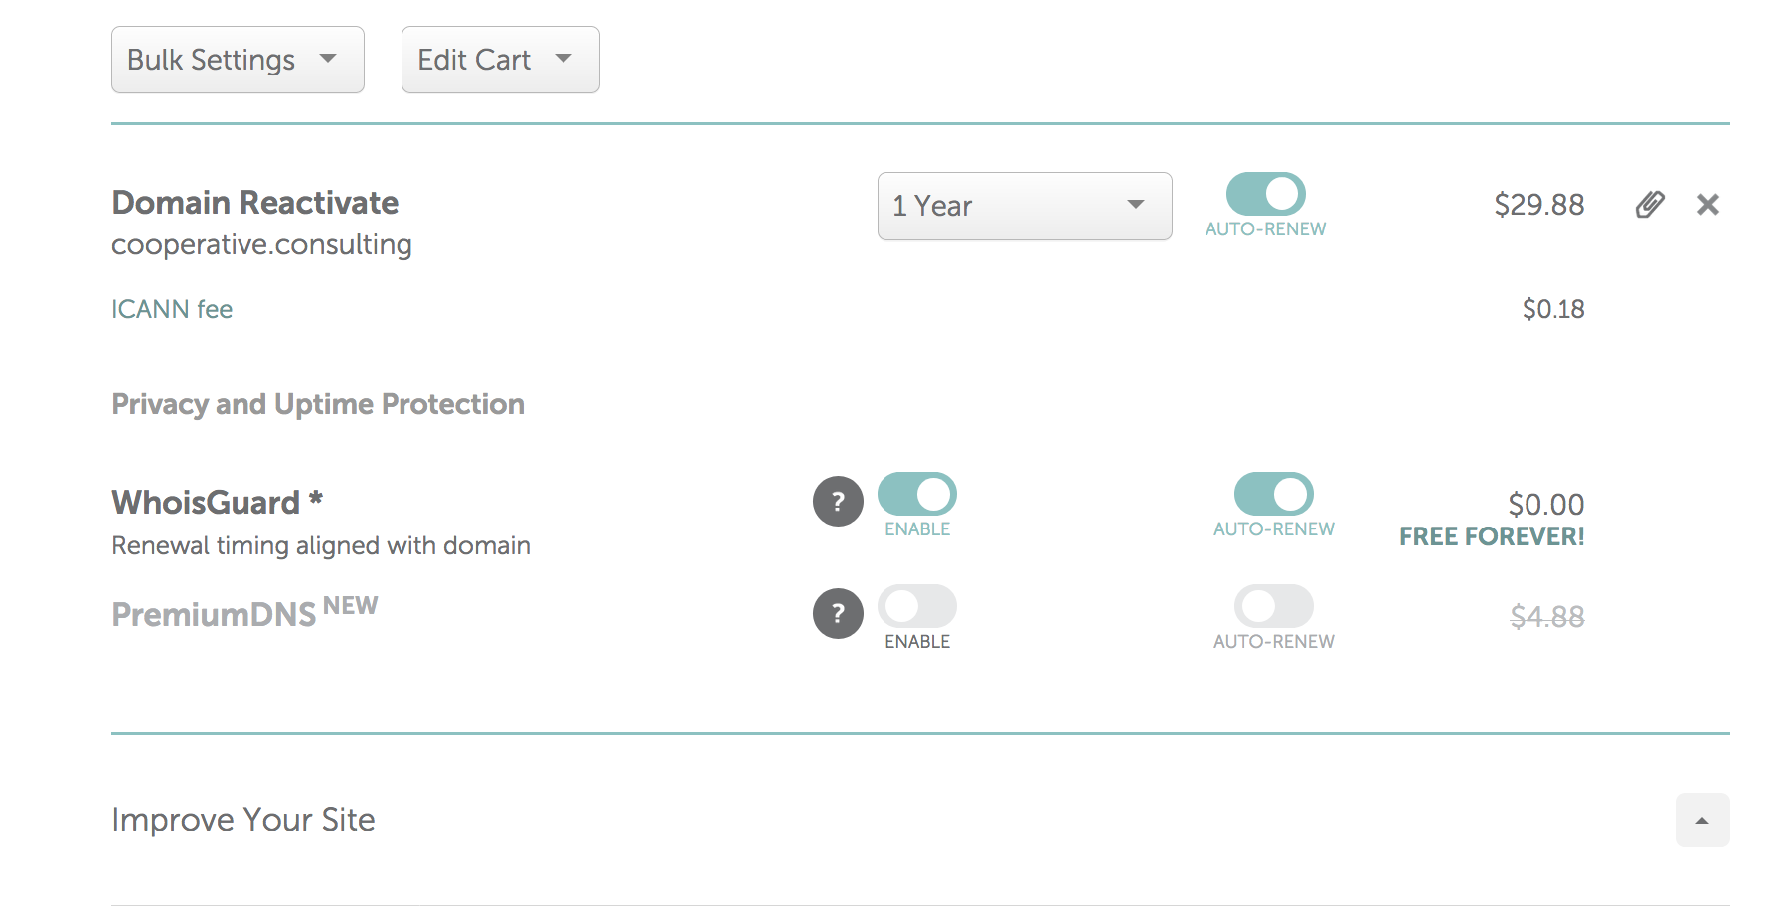Screen dimensions: 1769x906
Task: Click the Improve Your Site heading
Action: tap(243, 820)
